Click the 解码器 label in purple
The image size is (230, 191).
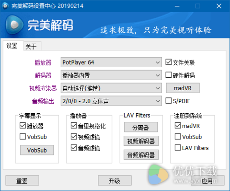click(43, 75)
